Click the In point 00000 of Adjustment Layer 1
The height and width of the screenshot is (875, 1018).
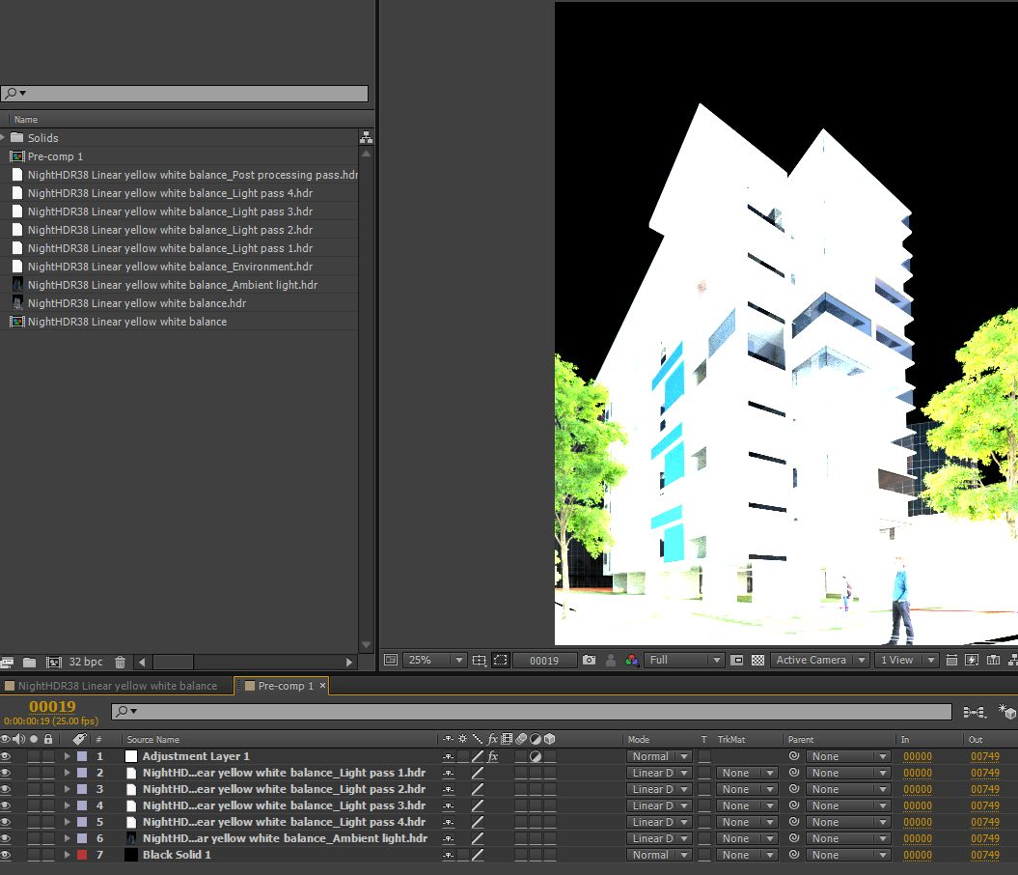pyautogui.click(x=918, y=757)
